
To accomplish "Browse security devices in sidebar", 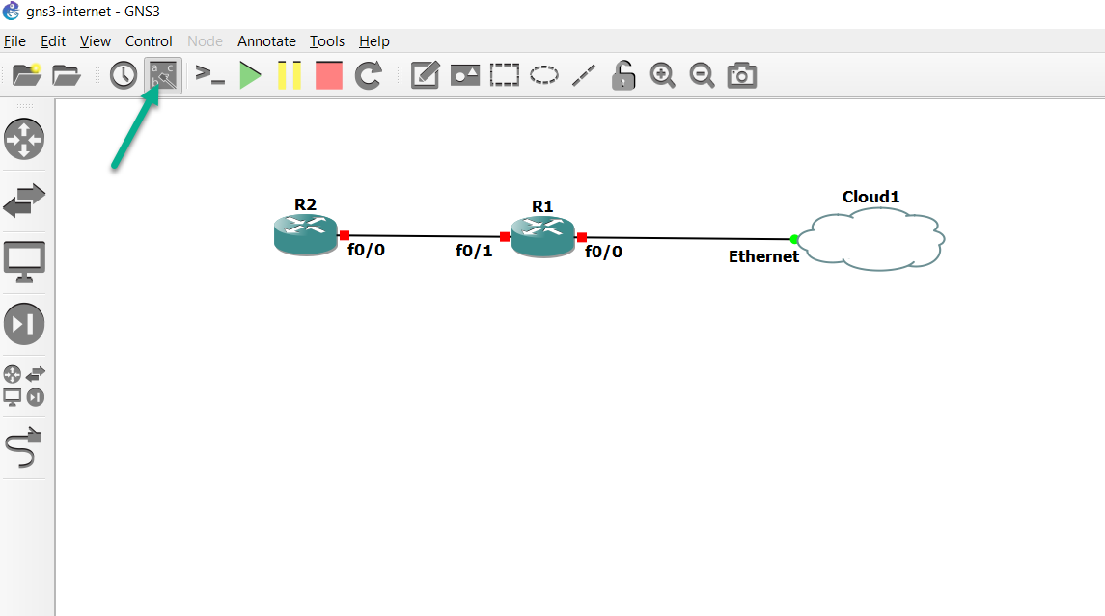I will (x=24, y=324).
